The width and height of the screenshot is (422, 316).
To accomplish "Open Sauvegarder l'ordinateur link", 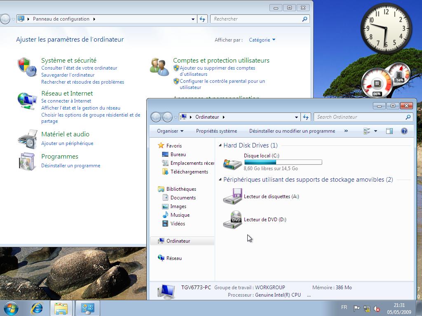I will coord(68,75).
